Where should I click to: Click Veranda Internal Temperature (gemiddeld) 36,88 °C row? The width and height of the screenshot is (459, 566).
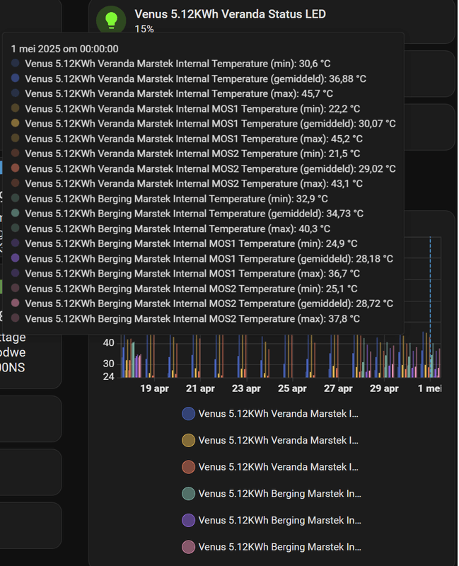tap(188, 79)
